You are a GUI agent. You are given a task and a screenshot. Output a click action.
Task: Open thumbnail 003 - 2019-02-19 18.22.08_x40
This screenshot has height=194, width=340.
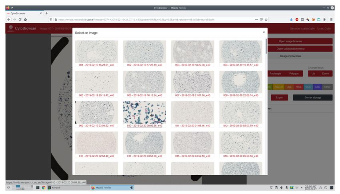pos(192,52)
